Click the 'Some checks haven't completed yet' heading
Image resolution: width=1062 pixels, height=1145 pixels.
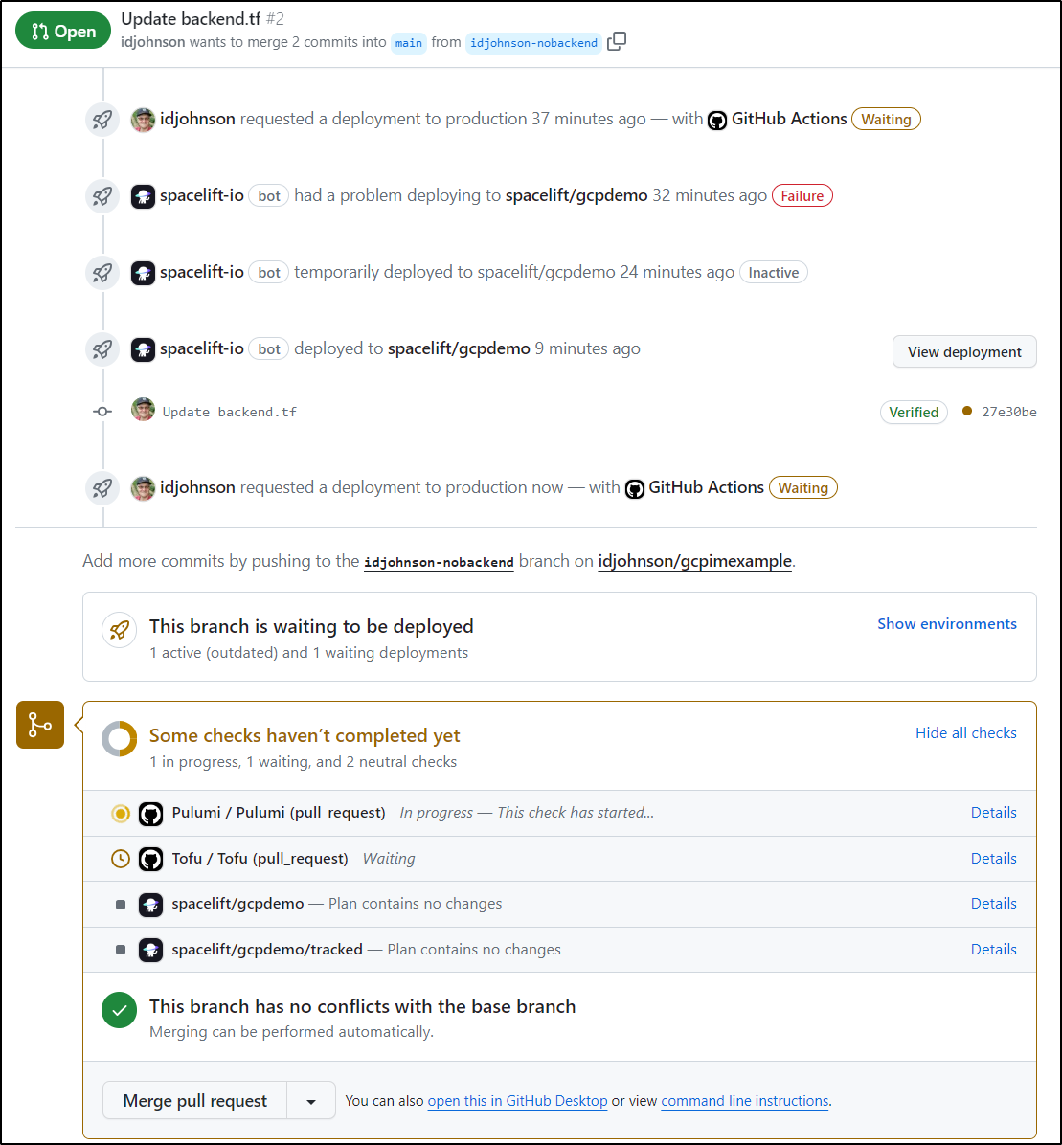(305, 735)
